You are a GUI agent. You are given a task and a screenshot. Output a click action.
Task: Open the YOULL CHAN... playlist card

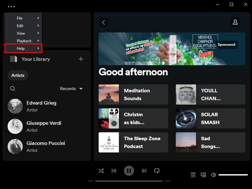[211, 94]
